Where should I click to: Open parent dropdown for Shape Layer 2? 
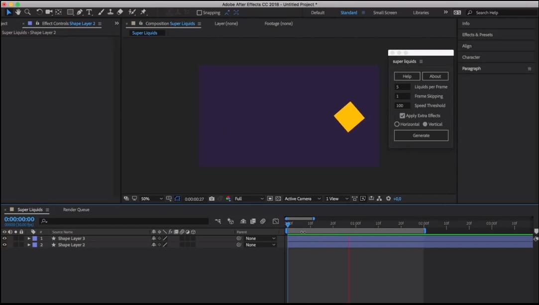click(x=261, y=244)
